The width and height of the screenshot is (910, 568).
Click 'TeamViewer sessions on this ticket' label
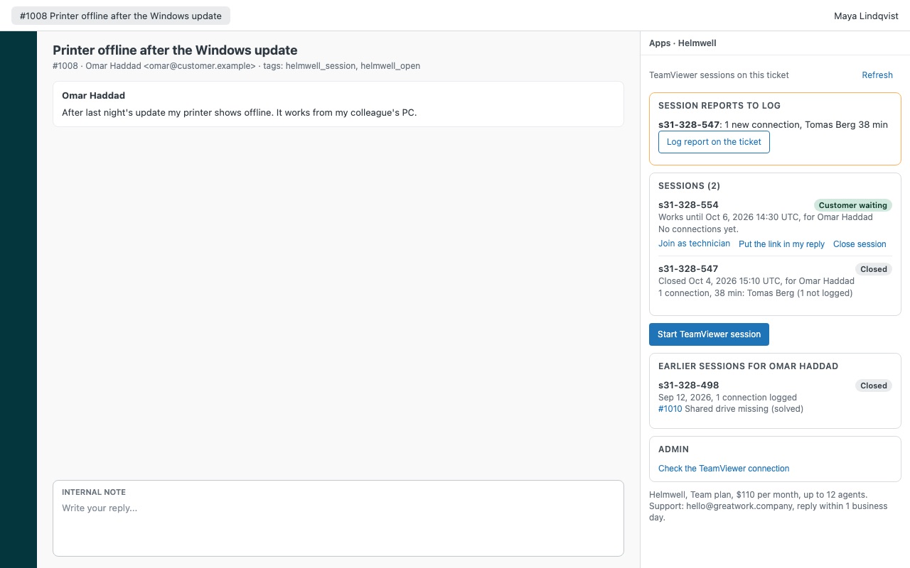coord(719,75)
